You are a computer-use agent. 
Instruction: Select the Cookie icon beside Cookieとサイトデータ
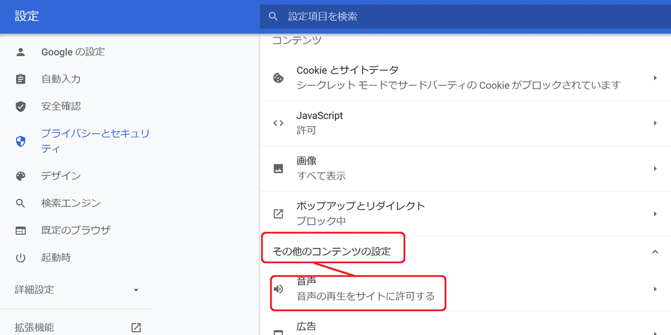(277, 77)
